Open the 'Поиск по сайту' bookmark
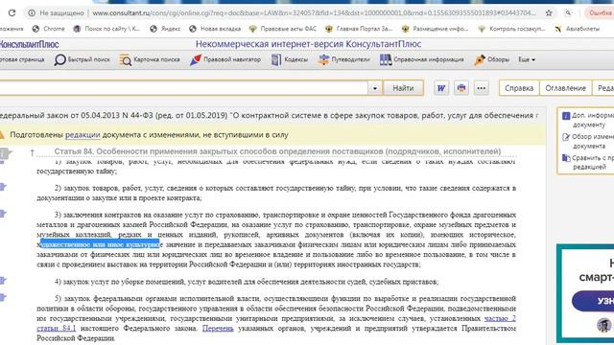This screenshot has height=345, width=614. pyautogui.click(x=106, y=29)
